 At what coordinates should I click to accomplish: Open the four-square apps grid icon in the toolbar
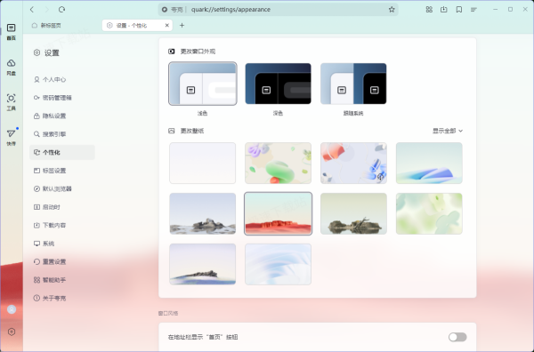point(429,10)
